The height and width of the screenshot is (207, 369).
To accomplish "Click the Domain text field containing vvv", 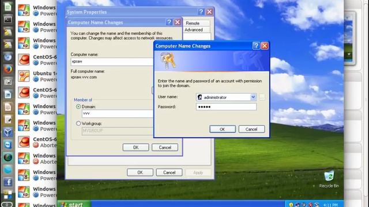I will point(118,113).
